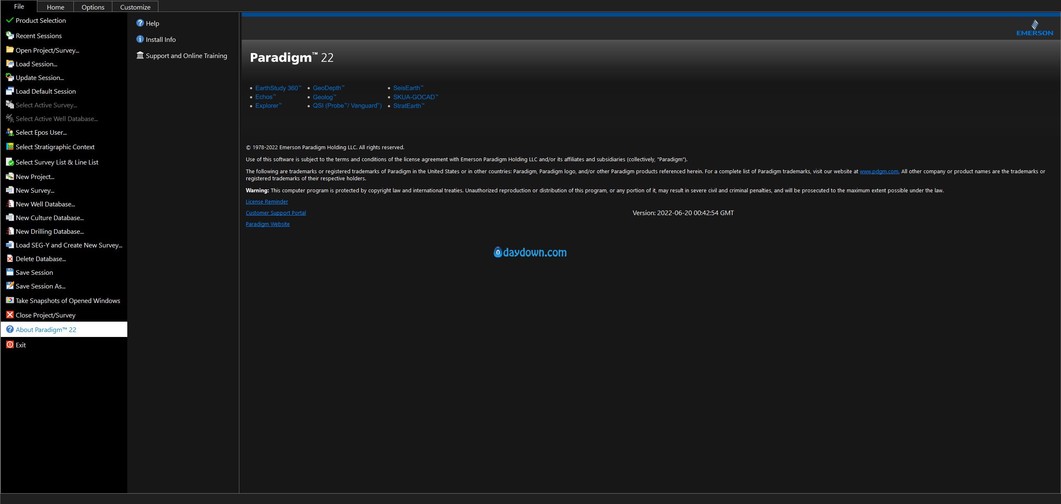This screenshot has width=1061, height=504.
Task: Click the Explorer product link
Action: click(x=268, y=106)
